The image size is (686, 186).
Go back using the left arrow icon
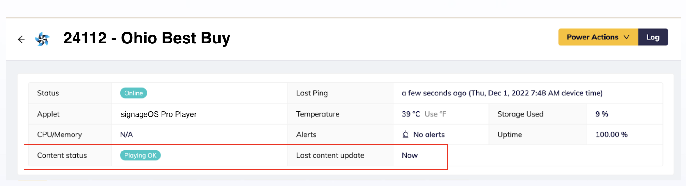21,39
